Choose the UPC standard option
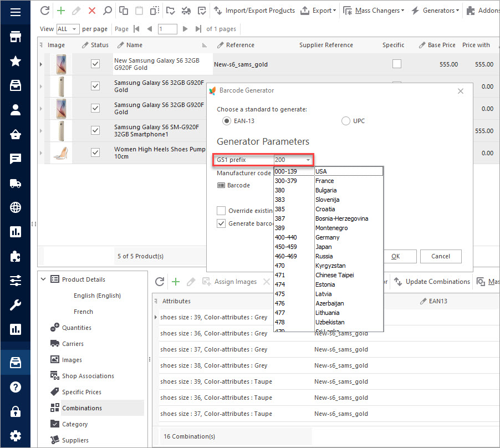The height and width of the screenshot is (448, 500). tap(346, 120)
